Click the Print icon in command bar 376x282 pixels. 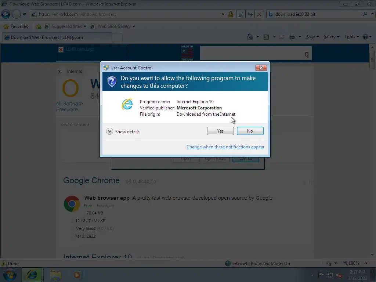292,37
